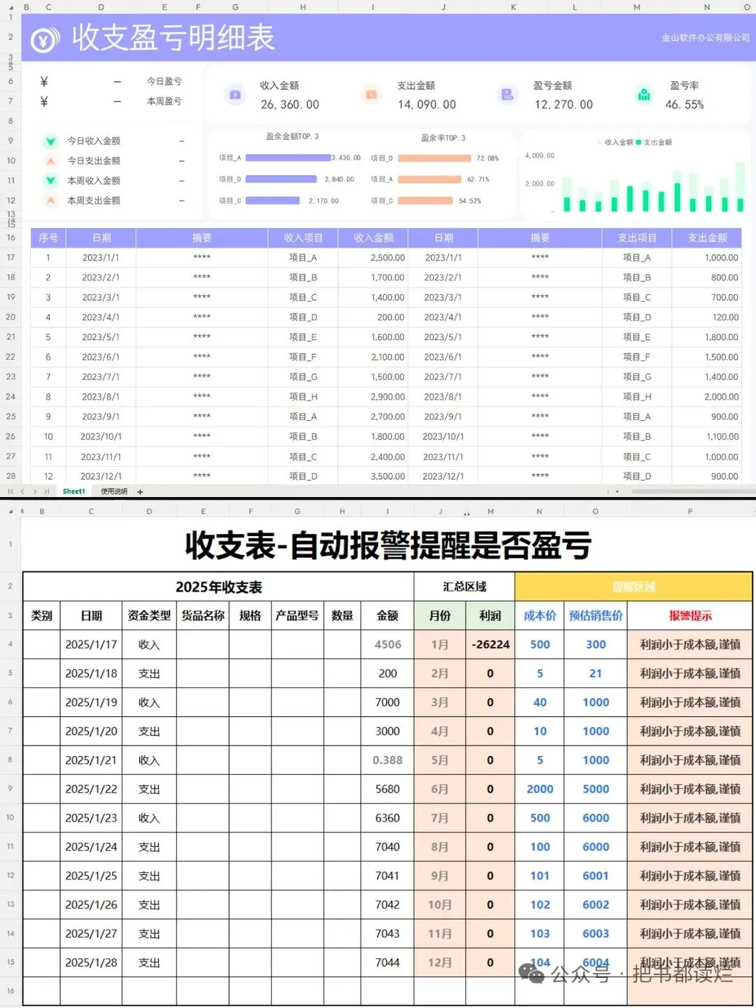Click the green 支出金额 legend marker in chart
756x1008 pixels.
pyautogui.click(x=638, y=142)
